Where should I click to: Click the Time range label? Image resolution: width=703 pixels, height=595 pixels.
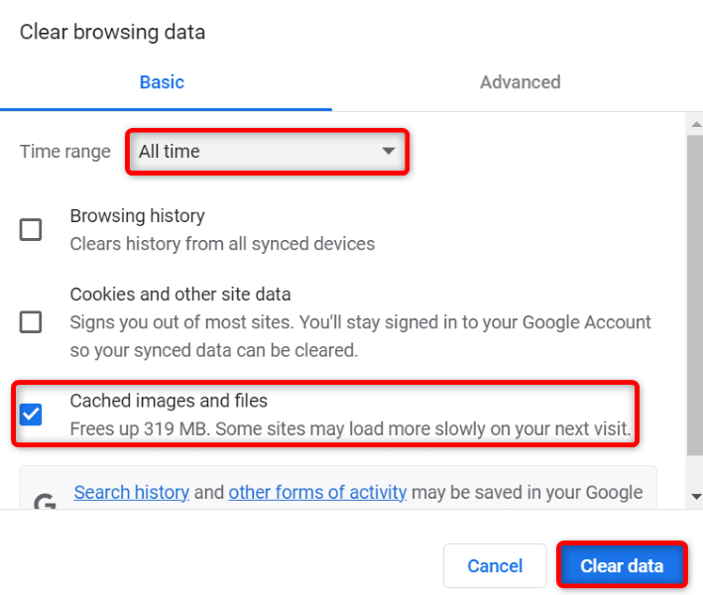point(65,152)
